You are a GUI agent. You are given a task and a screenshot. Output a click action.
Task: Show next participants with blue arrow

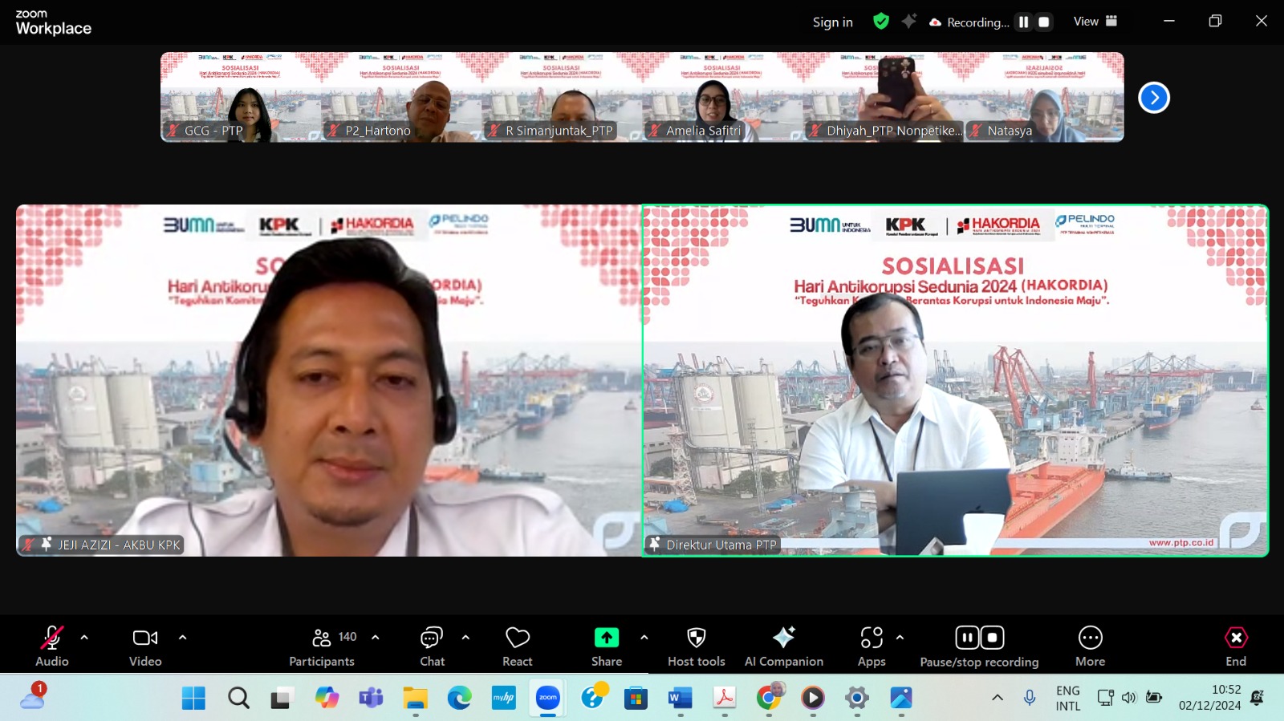(x=1153, y=98)
